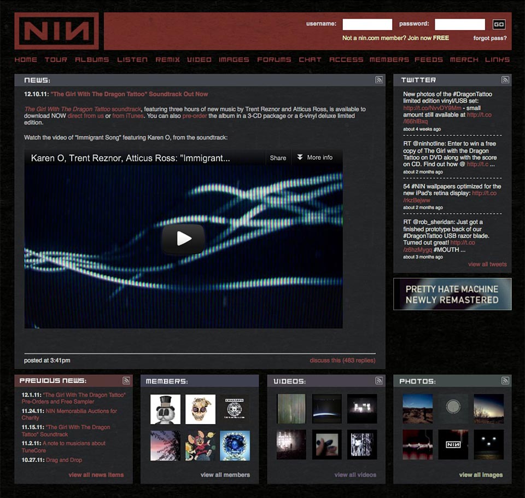Click Share on the video player

tap(278, 158)
